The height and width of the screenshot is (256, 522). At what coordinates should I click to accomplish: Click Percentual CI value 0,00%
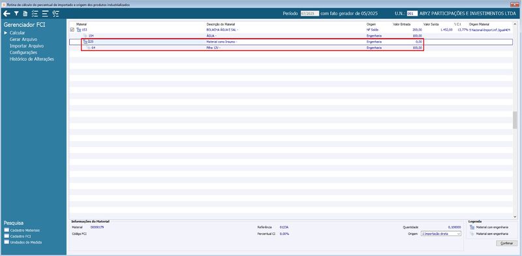284,234
